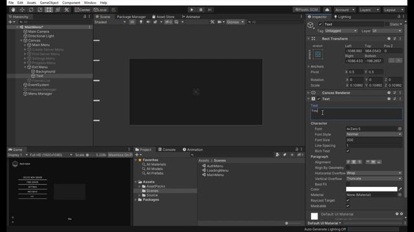Toggle scene lighting bulb icon
This screenshot has width=414, height=232.
(141, 22)
